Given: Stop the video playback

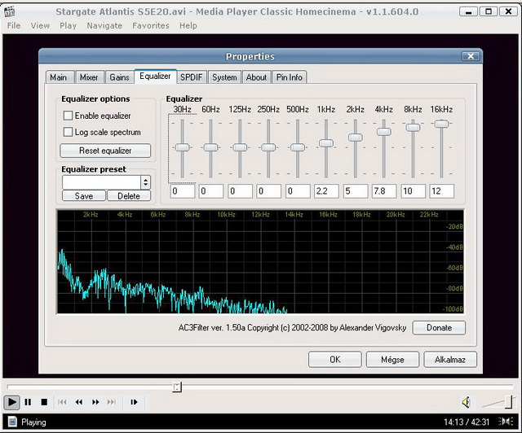Looking at the screenshot, I should pyautogui.click(x=44, y=402).
